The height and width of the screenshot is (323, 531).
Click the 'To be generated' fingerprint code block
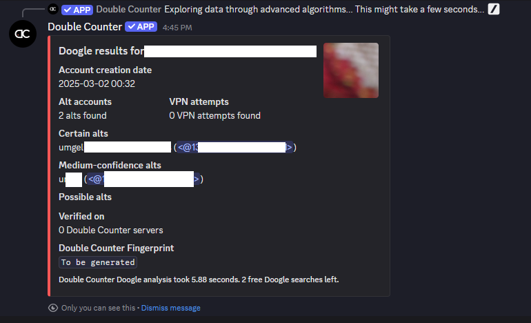(98, 262)
